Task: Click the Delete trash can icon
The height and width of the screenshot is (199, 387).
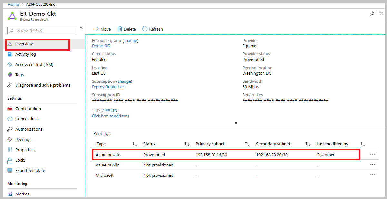Action: (120, 29)
